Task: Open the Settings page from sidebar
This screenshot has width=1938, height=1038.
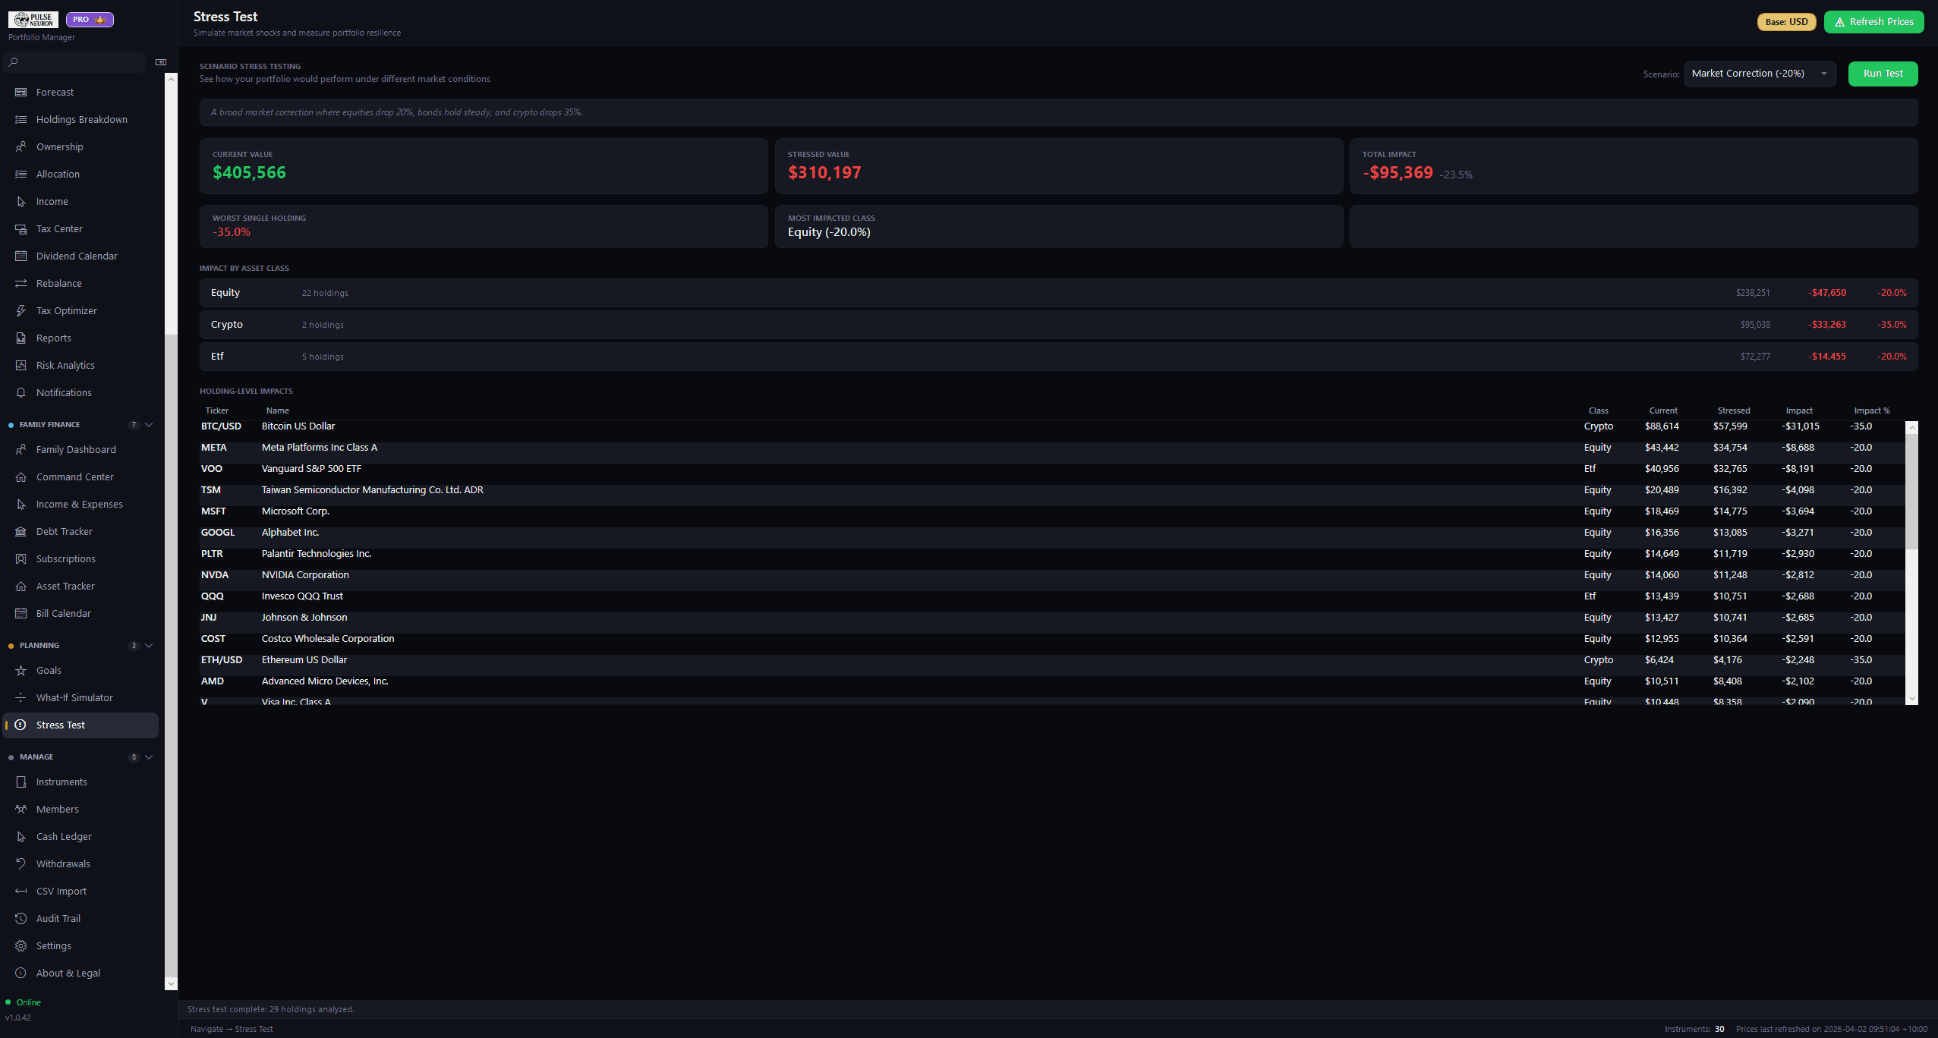Action: (54, 945)
